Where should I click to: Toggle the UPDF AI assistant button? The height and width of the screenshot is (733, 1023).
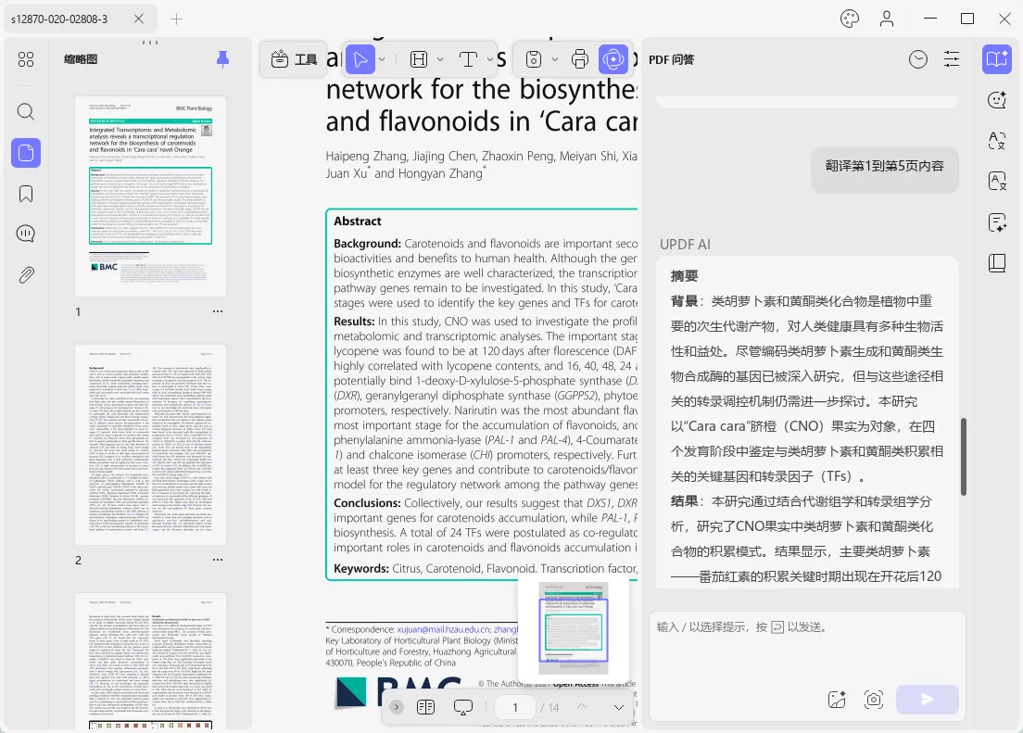pyautogui.click(x=613, y=59)
